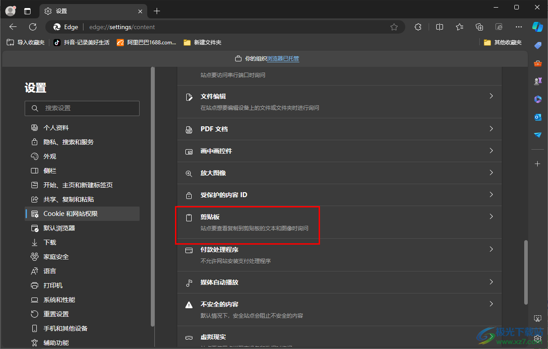
Task: Select 侧栏 in settings menu
Action: pos(82,171)
